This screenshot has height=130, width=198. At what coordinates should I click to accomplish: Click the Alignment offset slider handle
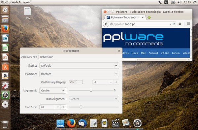click(91, 90)
